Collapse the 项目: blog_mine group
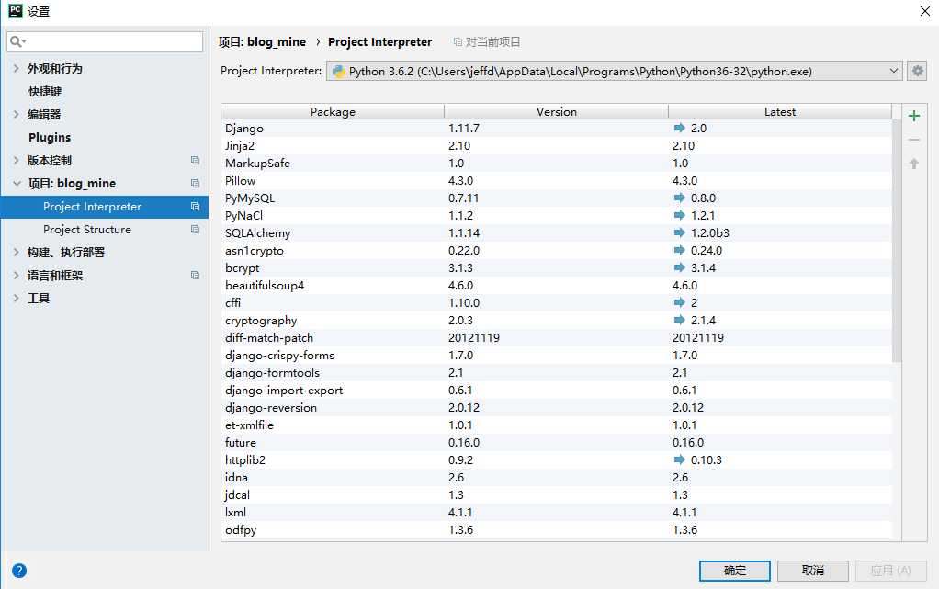Screen dimensions: 939x589 pos(17,184)
